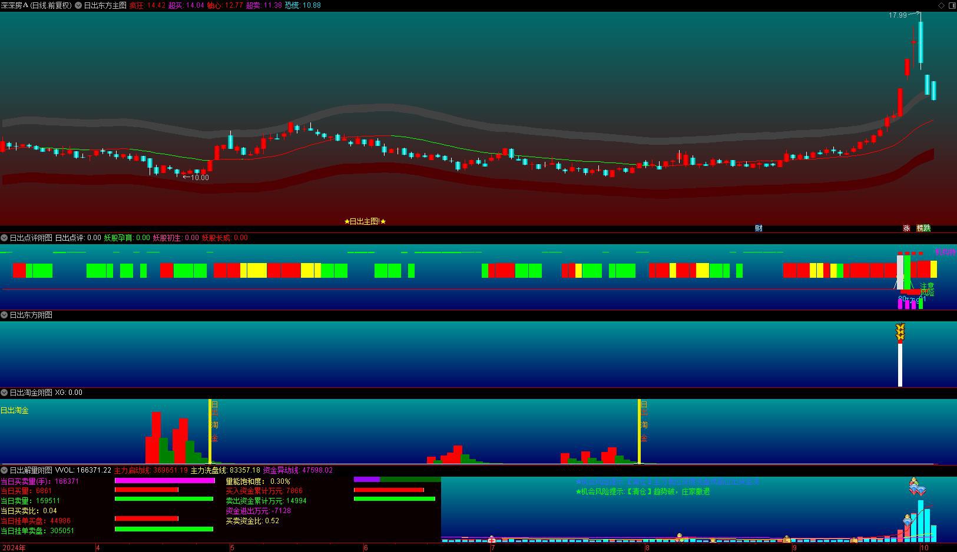Click the 榜跌 marker below main chart

tap(923, 228)
